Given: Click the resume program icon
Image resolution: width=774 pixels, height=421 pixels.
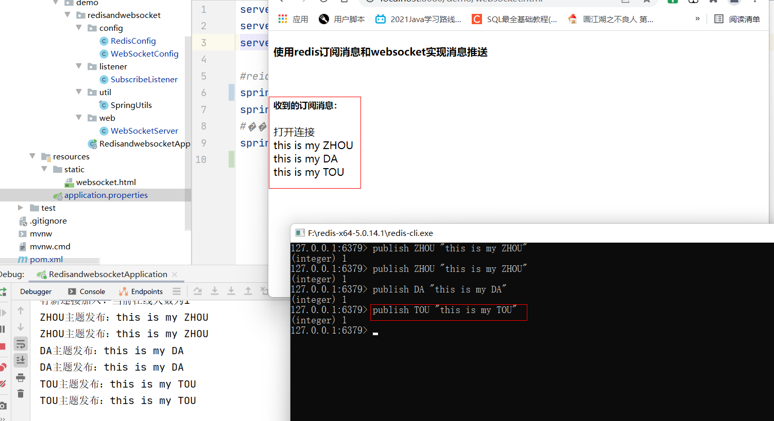Looking at the screenshot, I should (3, 312).
